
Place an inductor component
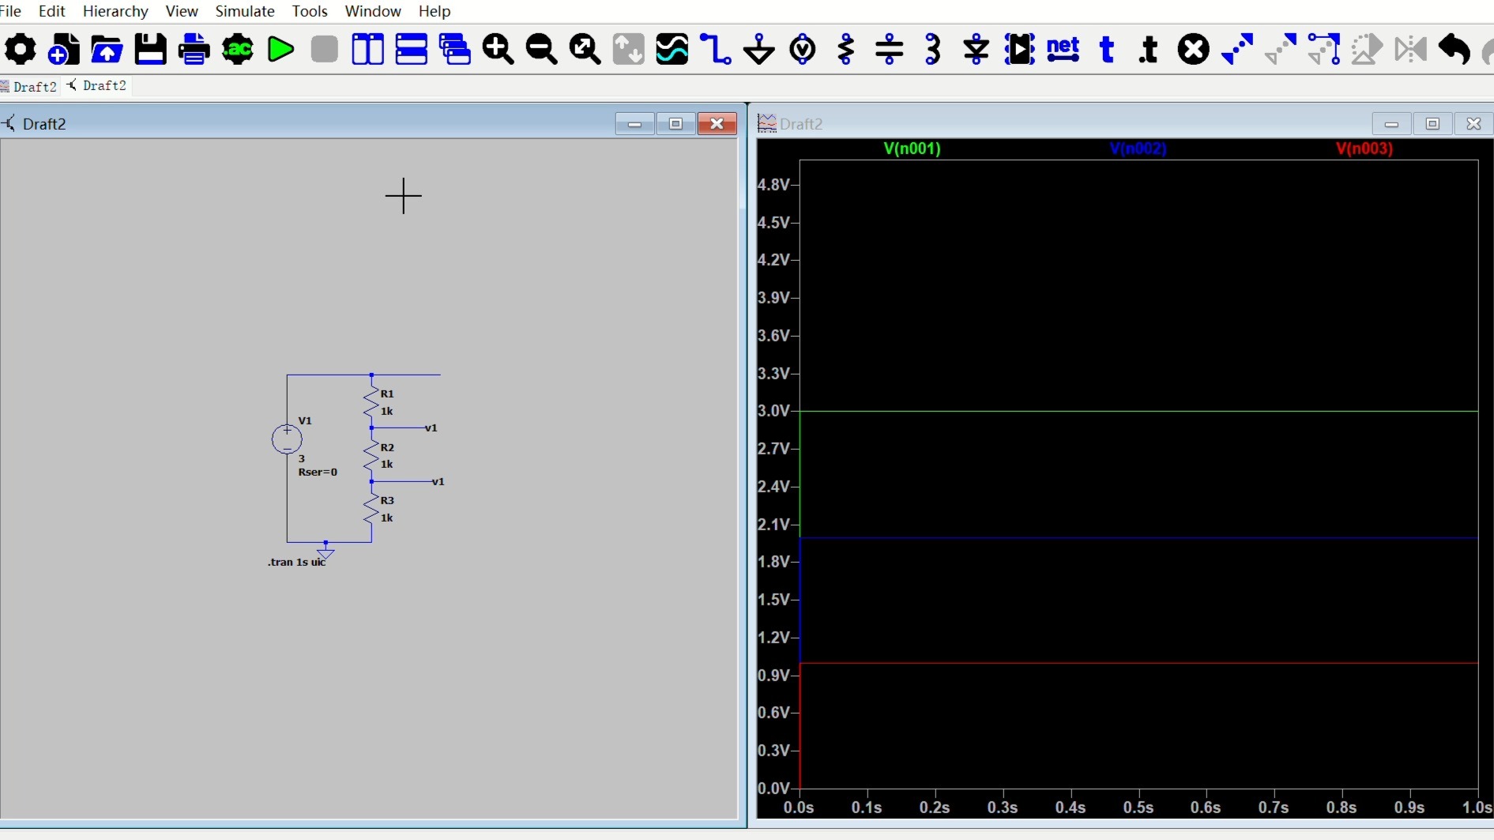point(933,49)
